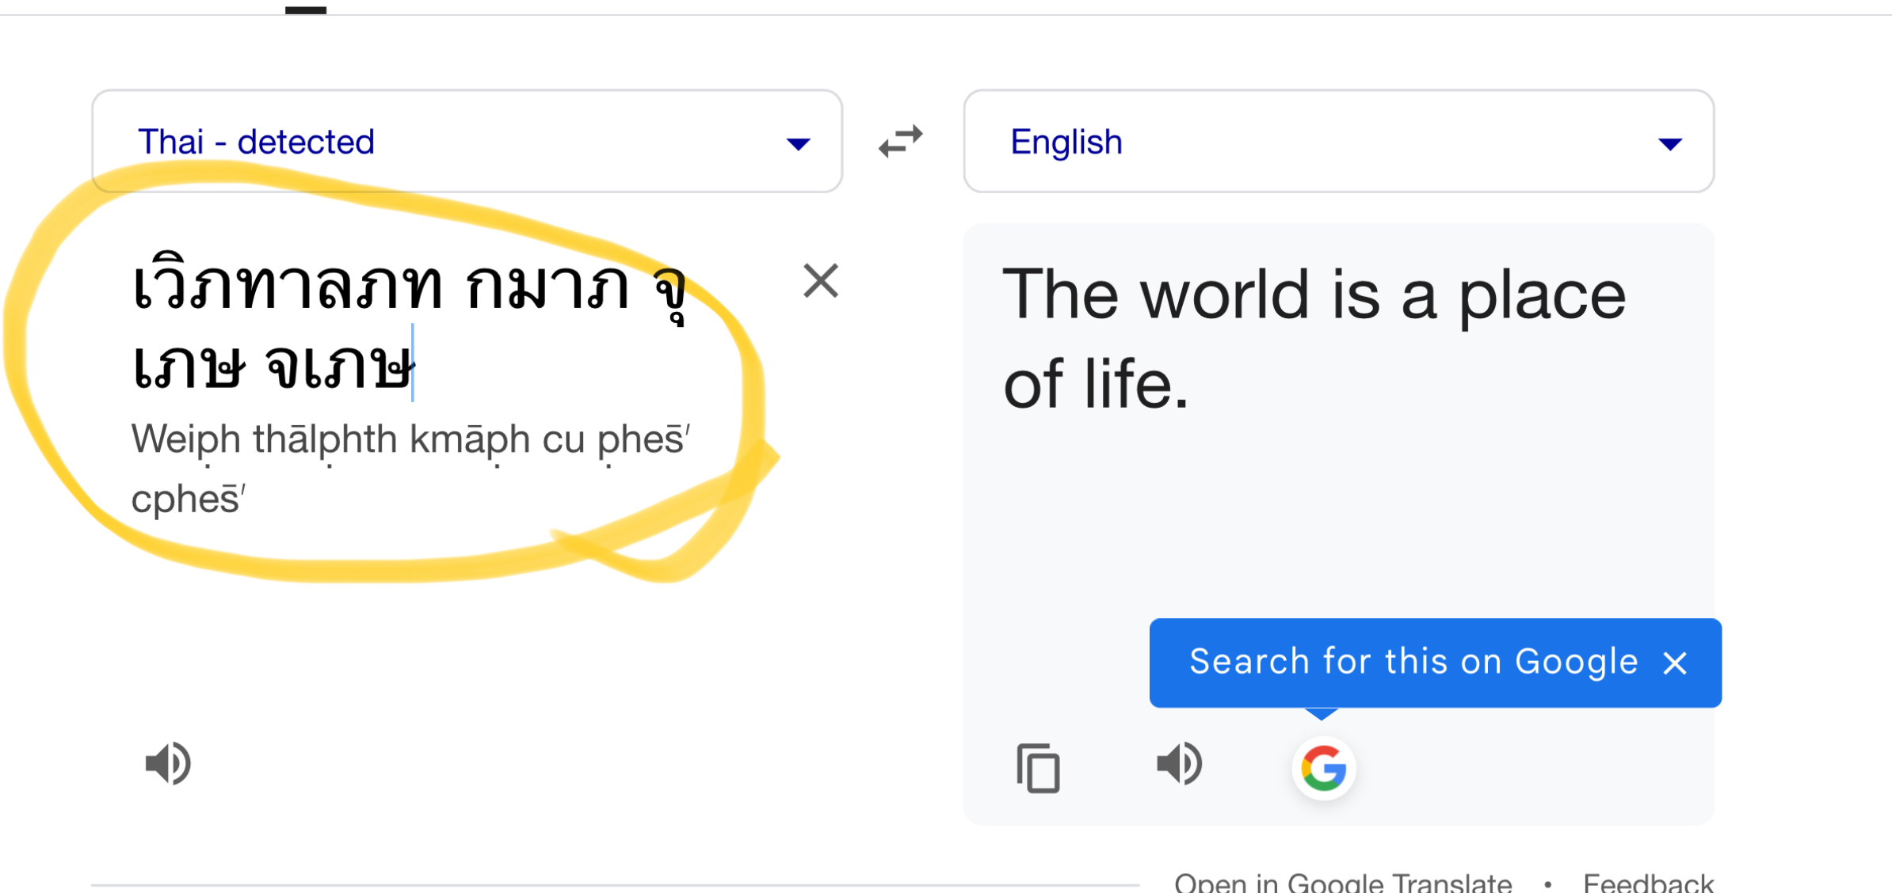This screenshot has width=1892, height=893.
Task: Select the English language label
Action: click(x=1066, y=142)
